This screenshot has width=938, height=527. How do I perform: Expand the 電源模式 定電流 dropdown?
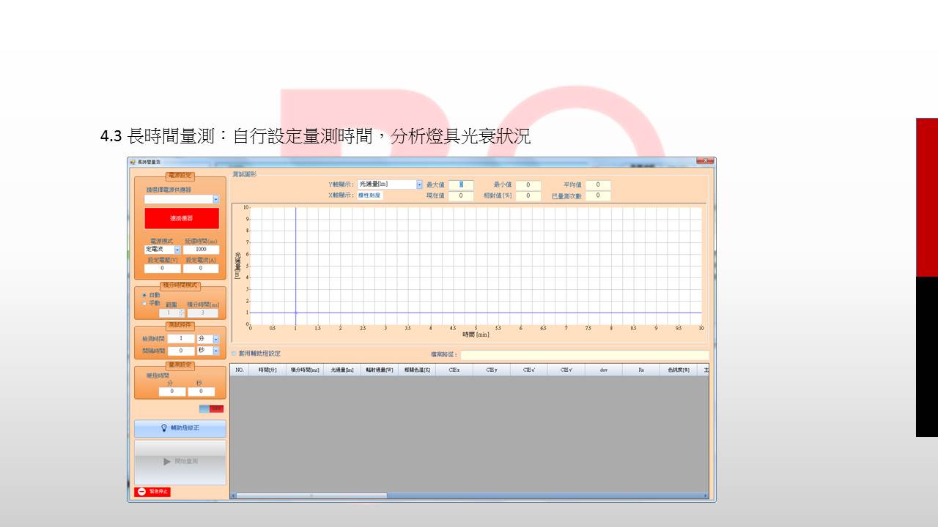(177, 250)
